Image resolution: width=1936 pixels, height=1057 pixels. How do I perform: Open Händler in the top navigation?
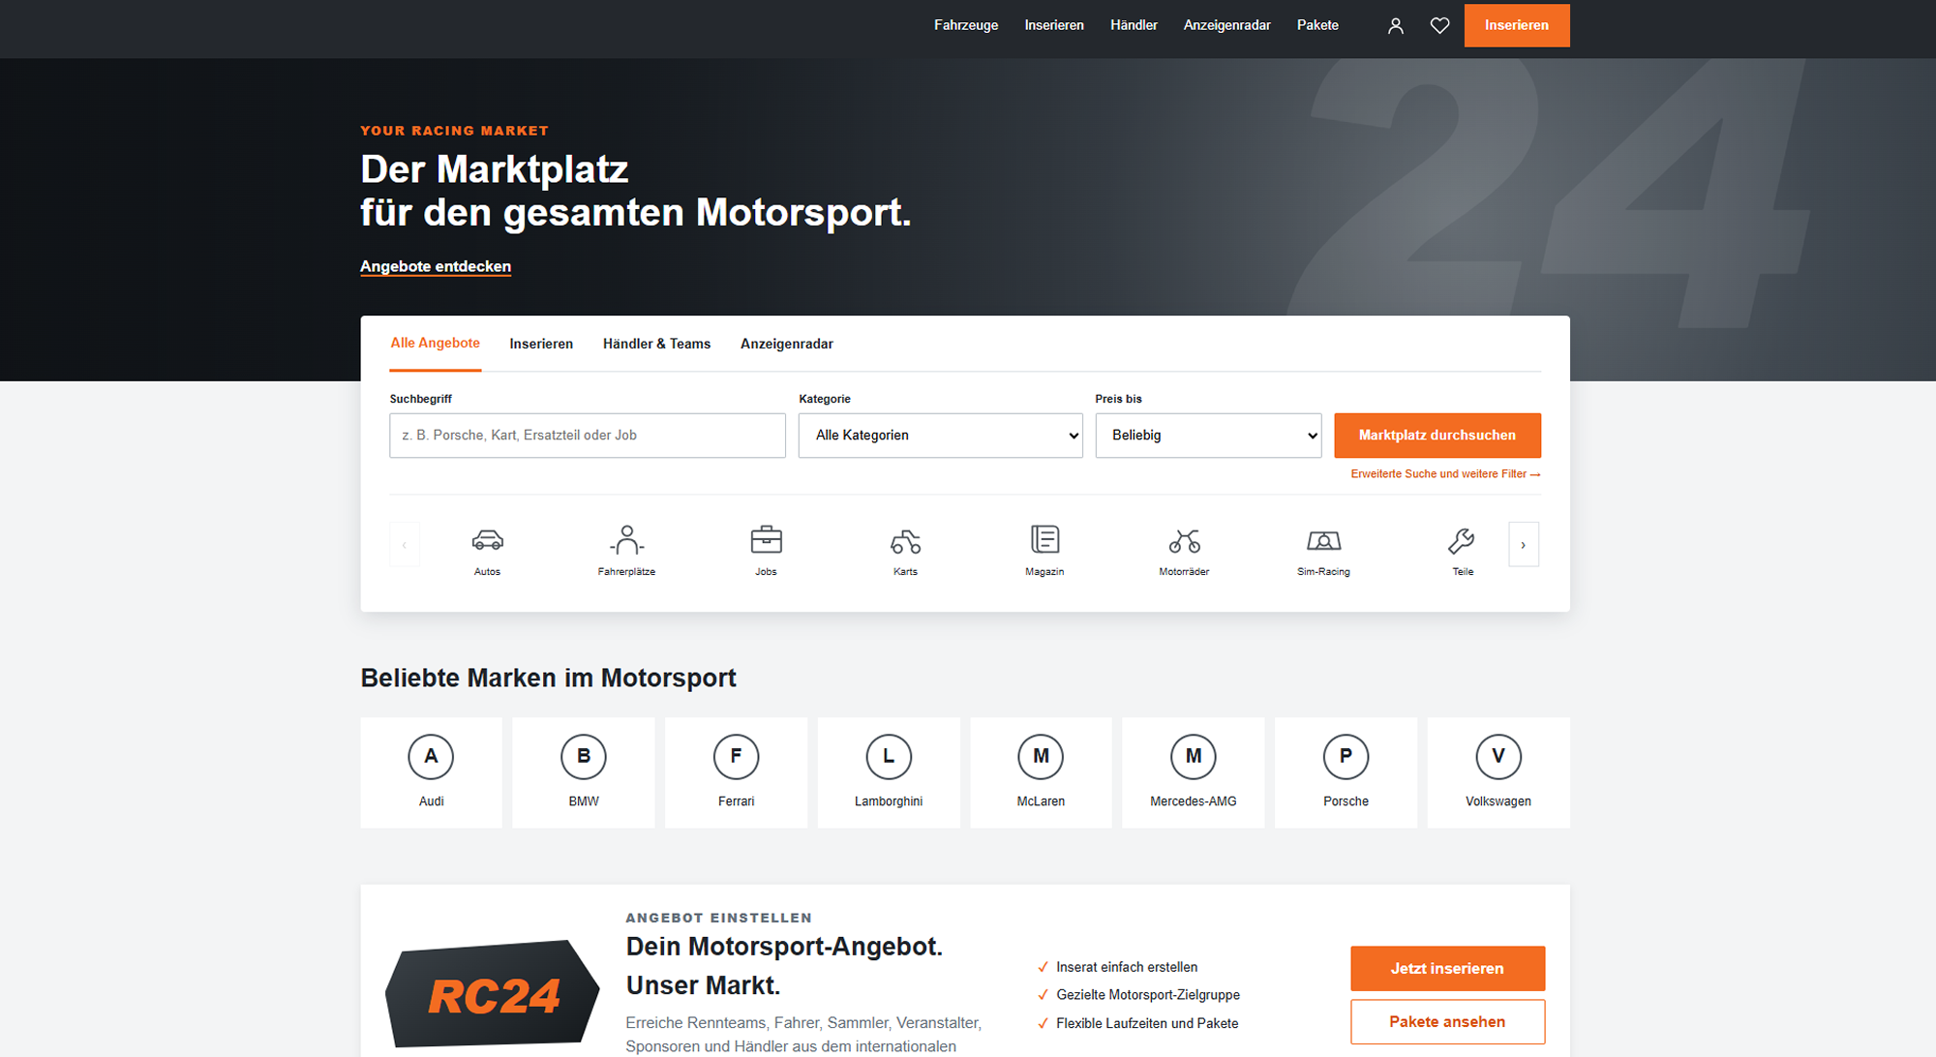click(x=1134, y=25)
